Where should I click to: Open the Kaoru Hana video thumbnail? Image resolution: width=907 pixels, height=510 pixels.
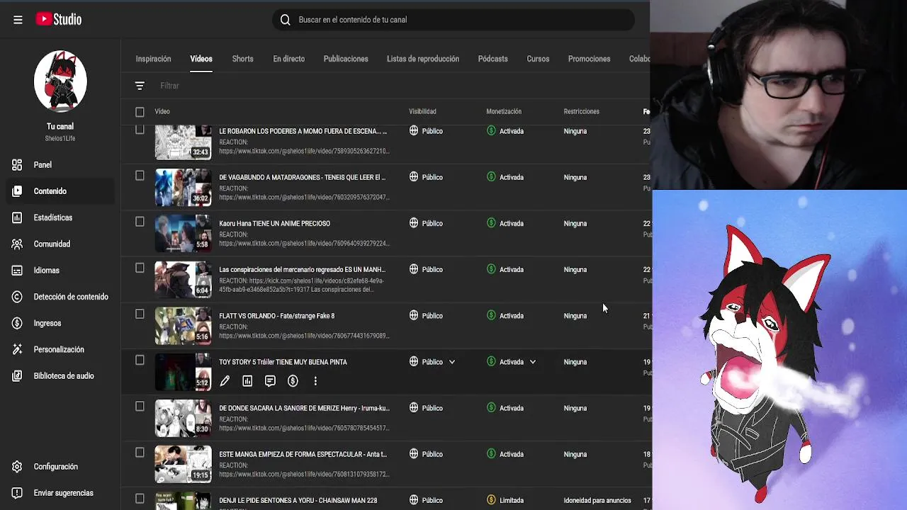[x=183, y=234]
